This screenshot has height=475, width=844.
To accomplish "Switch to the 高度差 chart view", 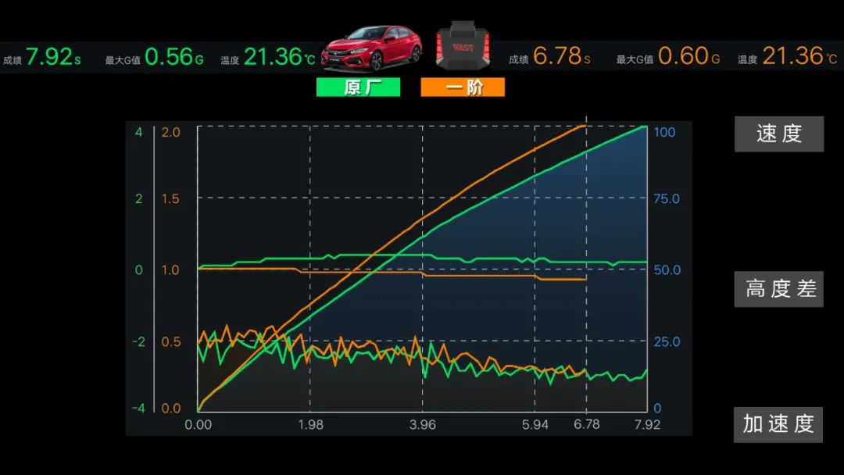I will coord(778,289).
